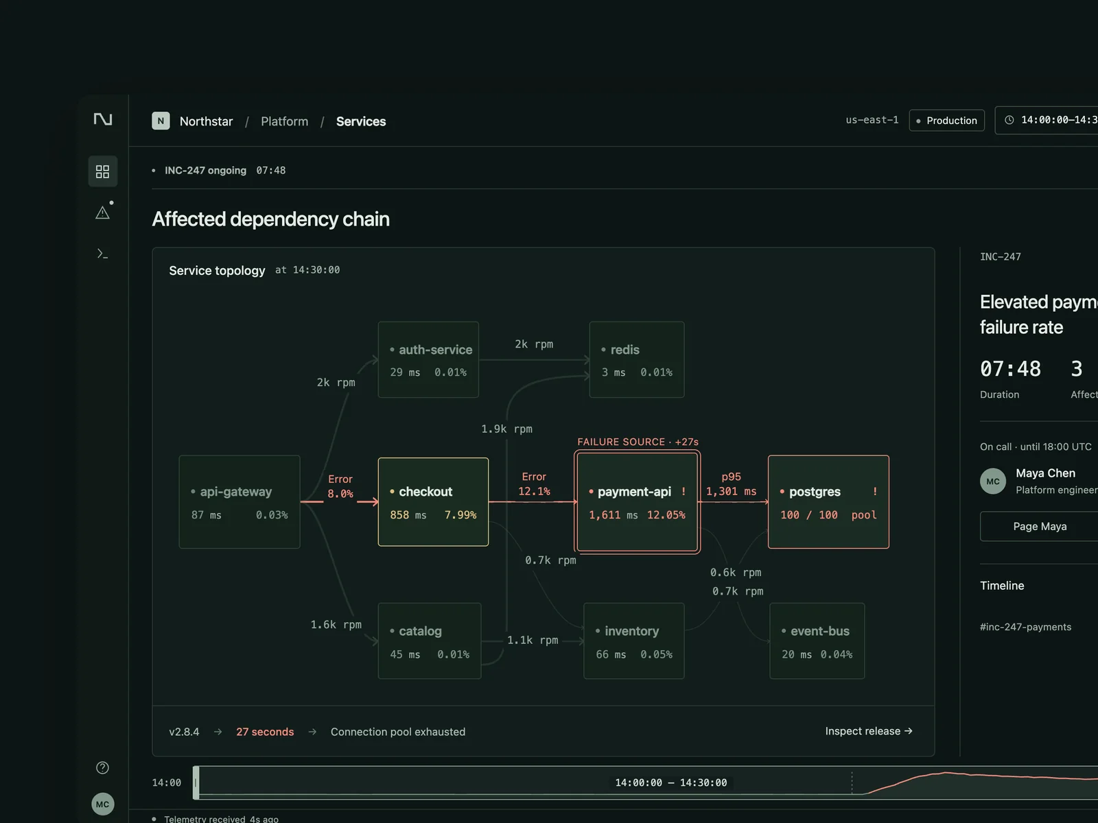Open the alerts warning triangle icon
This screenshot has height=823, width=1098.
coord(103,213)
